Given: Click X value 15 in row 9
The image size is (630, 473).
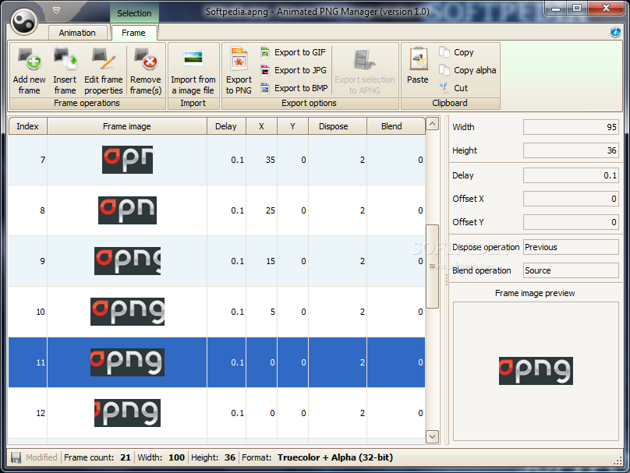Looking at the screenshot, I should click(x=271, y=261).
